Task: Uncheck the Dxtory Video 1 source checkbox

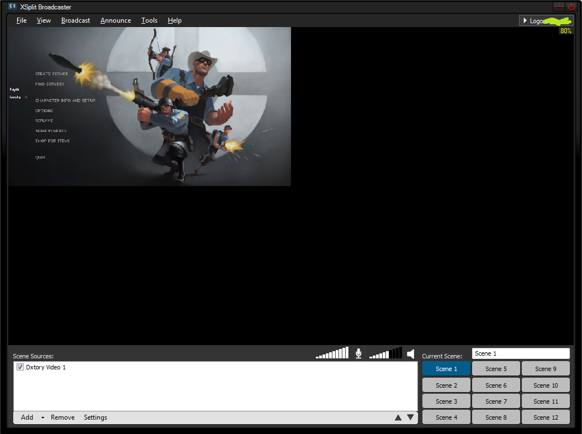Action: [x=20, y=367]
